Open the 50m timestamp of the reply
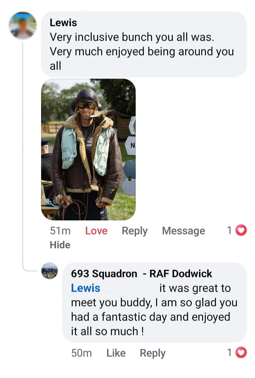 click(x=82, y=353)
